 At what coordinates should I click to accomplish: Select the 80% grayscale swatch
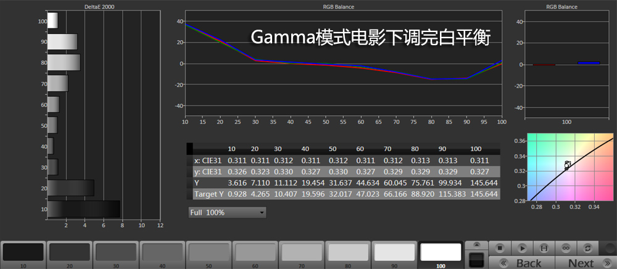tap(348, 252)
